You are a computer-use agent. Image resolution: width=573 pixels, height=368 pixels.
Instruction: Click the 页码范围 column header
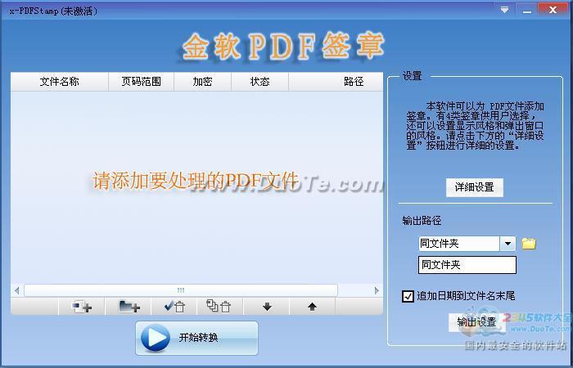pos(141,82)
